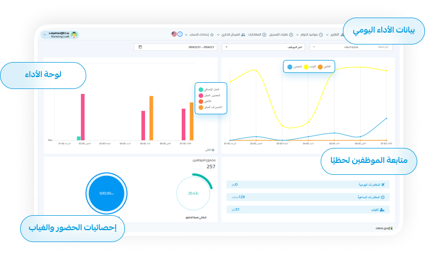
Task: Click the clock icon for hourly departures
Action: click(x=382, y=197)
